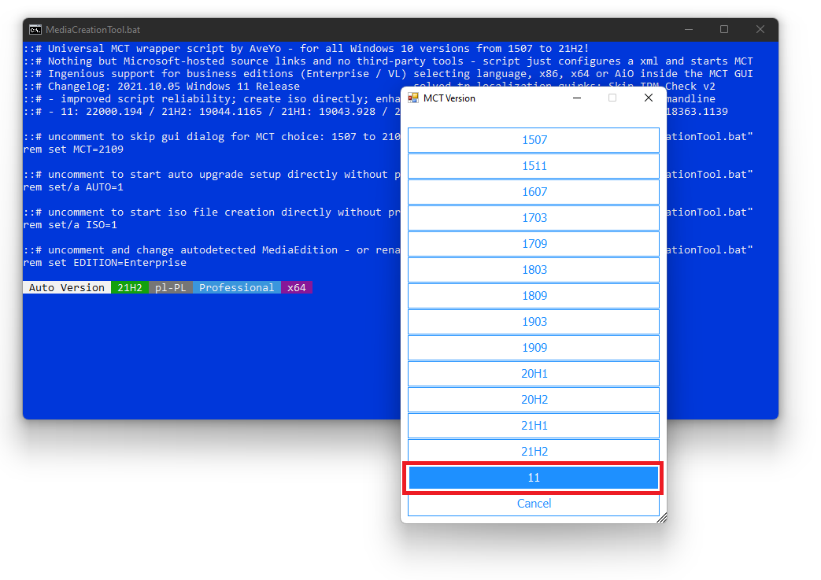821x580 pixels.
Task: Click the 'rem set EDITION=Enterprise' line
Action: [x=105, y=263]
